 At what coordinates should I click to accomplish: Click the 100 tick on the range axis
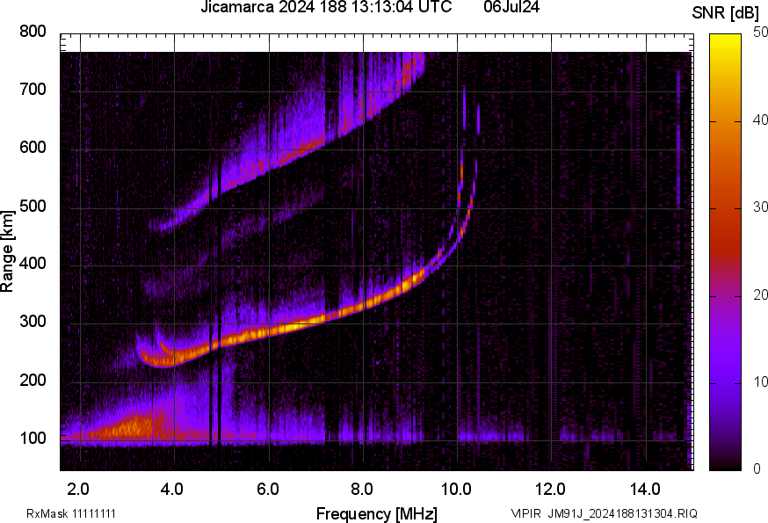33,439
